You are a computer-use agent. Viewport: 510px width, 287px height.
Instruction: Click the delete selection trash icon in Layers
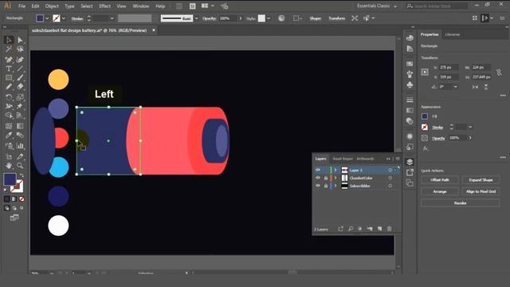(390, 229)
